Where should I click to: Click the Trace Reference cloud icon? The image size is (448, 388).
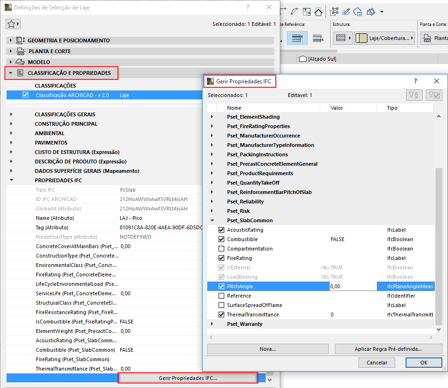[357, 12]
